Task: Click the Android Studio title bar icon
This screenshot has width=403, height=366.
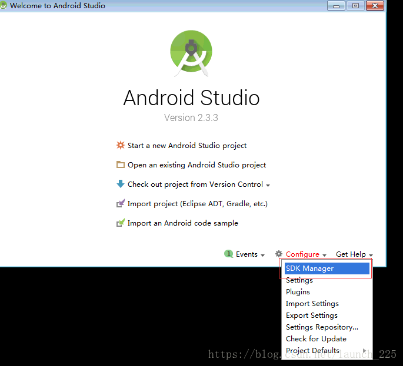Action: (4, 6)
